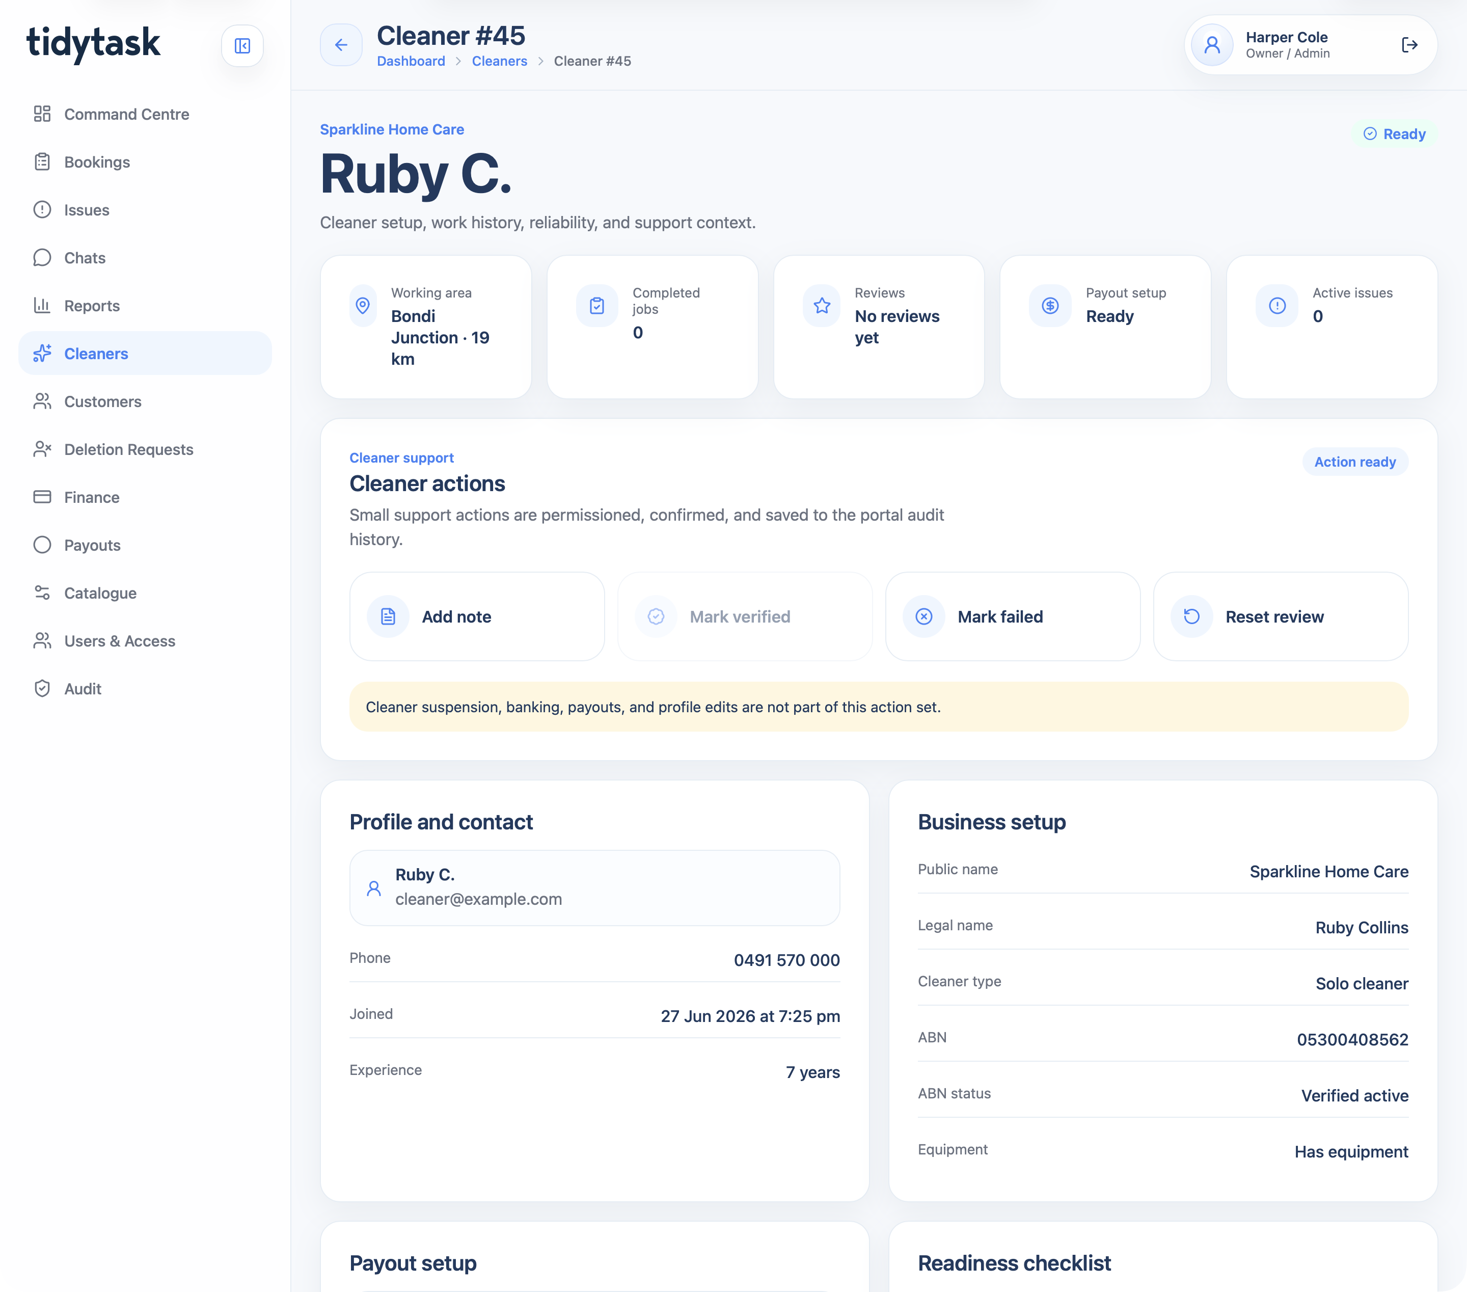The image size is (1467, 1292).
Task: Click the Mark failed action button
Action: [x=1013, y=616]
